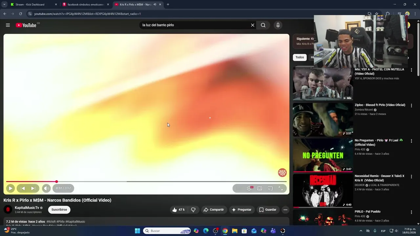The height and width of the screenshot is (236, 420).
Task: Switch to the facebook símbolos tab
Action: point(86,5)
